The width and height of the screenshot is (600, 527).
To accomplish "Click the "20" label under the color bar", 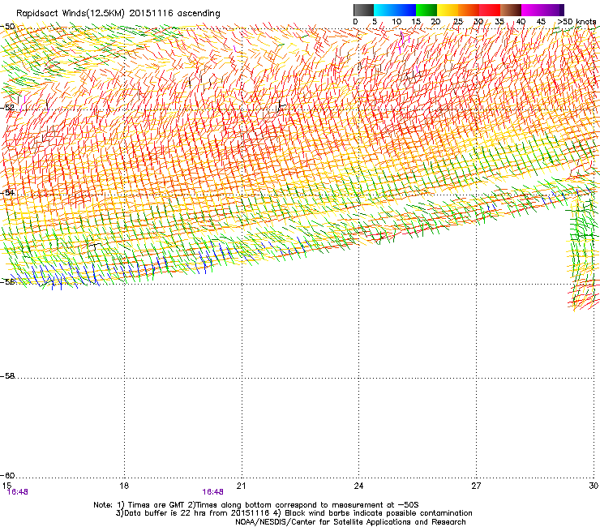I will [x=435, y=22].
